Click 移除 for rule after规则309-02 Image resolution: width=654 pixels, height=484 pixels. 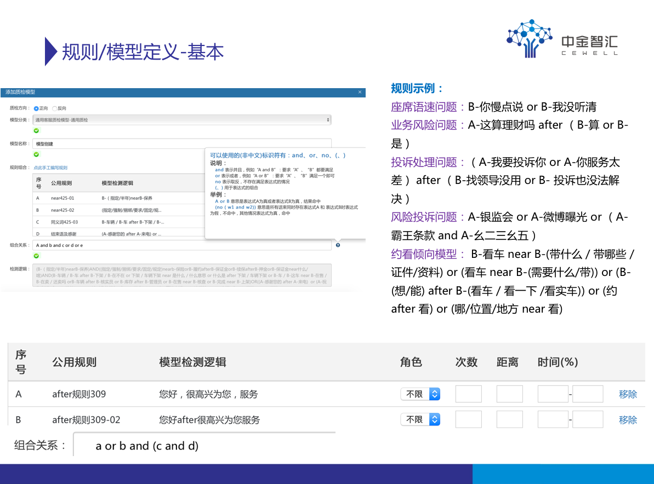628,420
